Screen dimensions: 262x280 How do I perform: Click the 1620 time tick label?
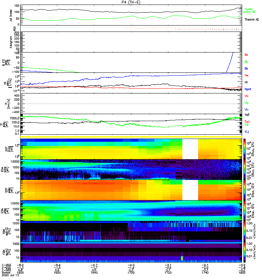coord(57,273)
